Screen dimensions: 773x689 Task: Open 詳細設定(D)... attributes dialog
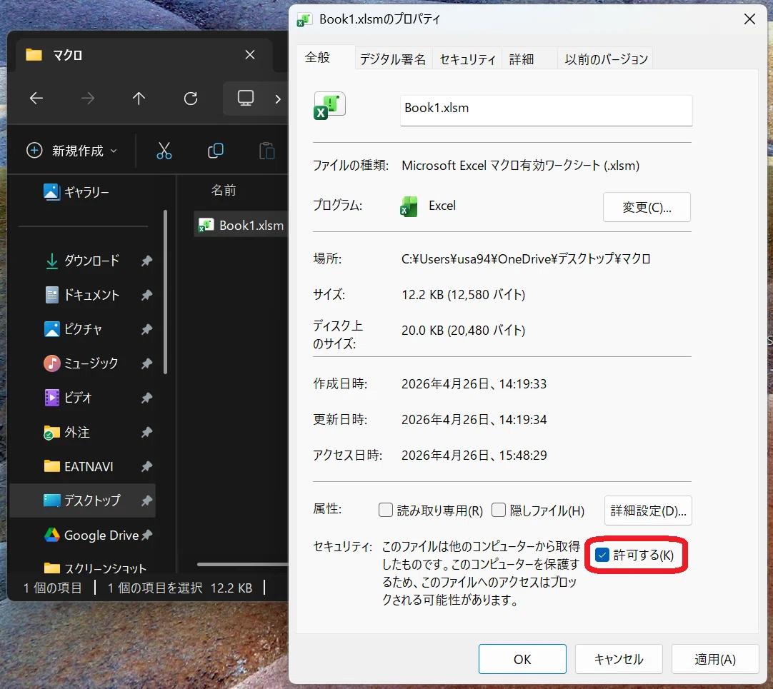[648, 511]
